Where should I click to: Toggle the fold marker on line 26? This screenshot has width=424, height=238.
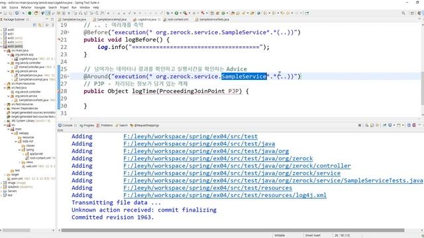[68, 77]
